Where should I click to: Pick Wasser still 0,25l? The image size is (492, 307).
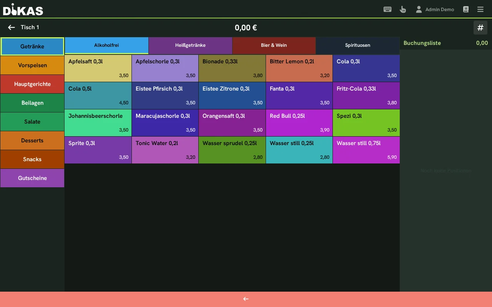point(299,150)
